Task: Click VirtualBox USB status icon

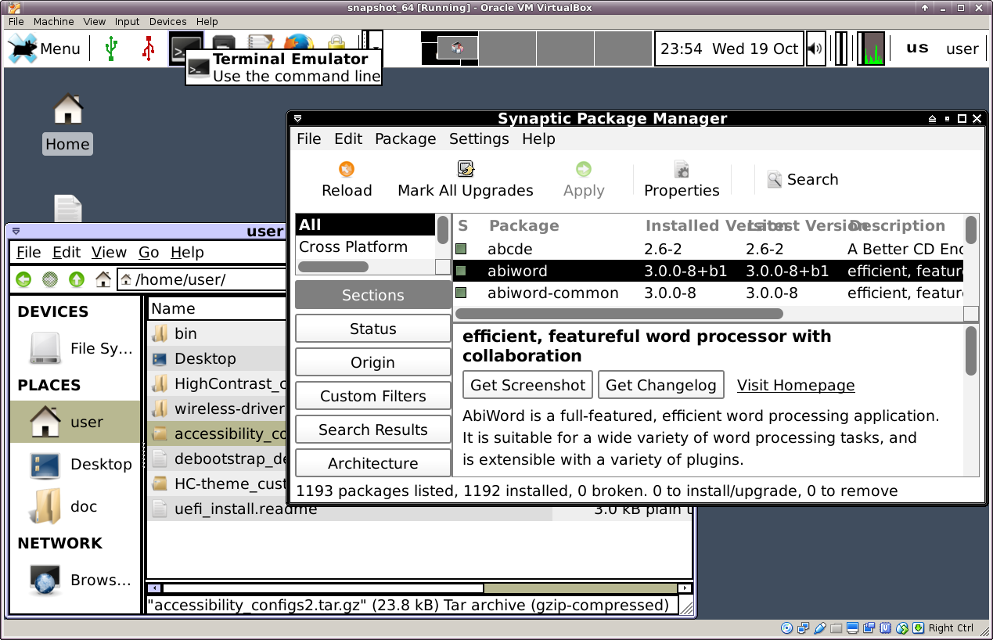Action: tap(819, 627)
